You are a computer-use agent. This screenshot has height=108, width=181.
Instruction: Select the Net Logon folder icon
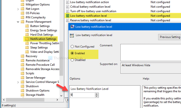tap(22, 9)
